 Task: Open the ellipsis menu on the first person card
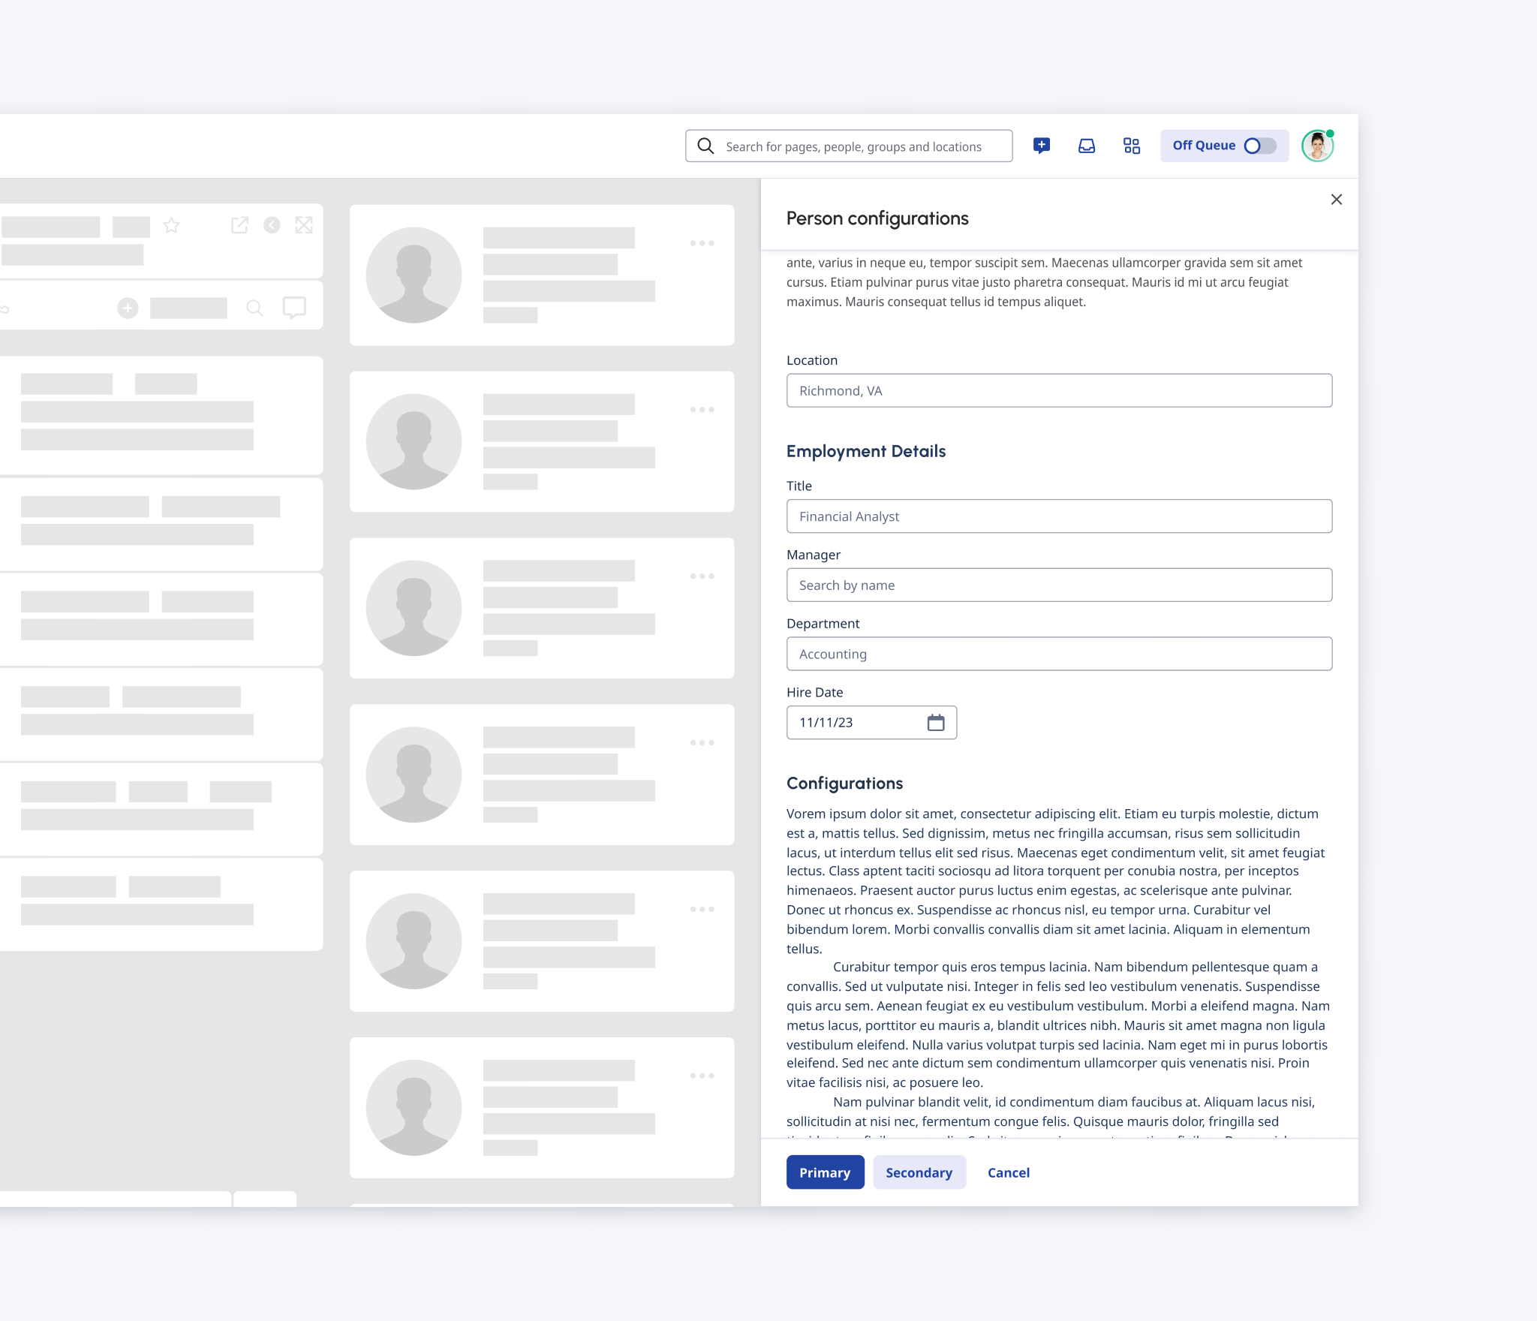[x=702, y=242]
